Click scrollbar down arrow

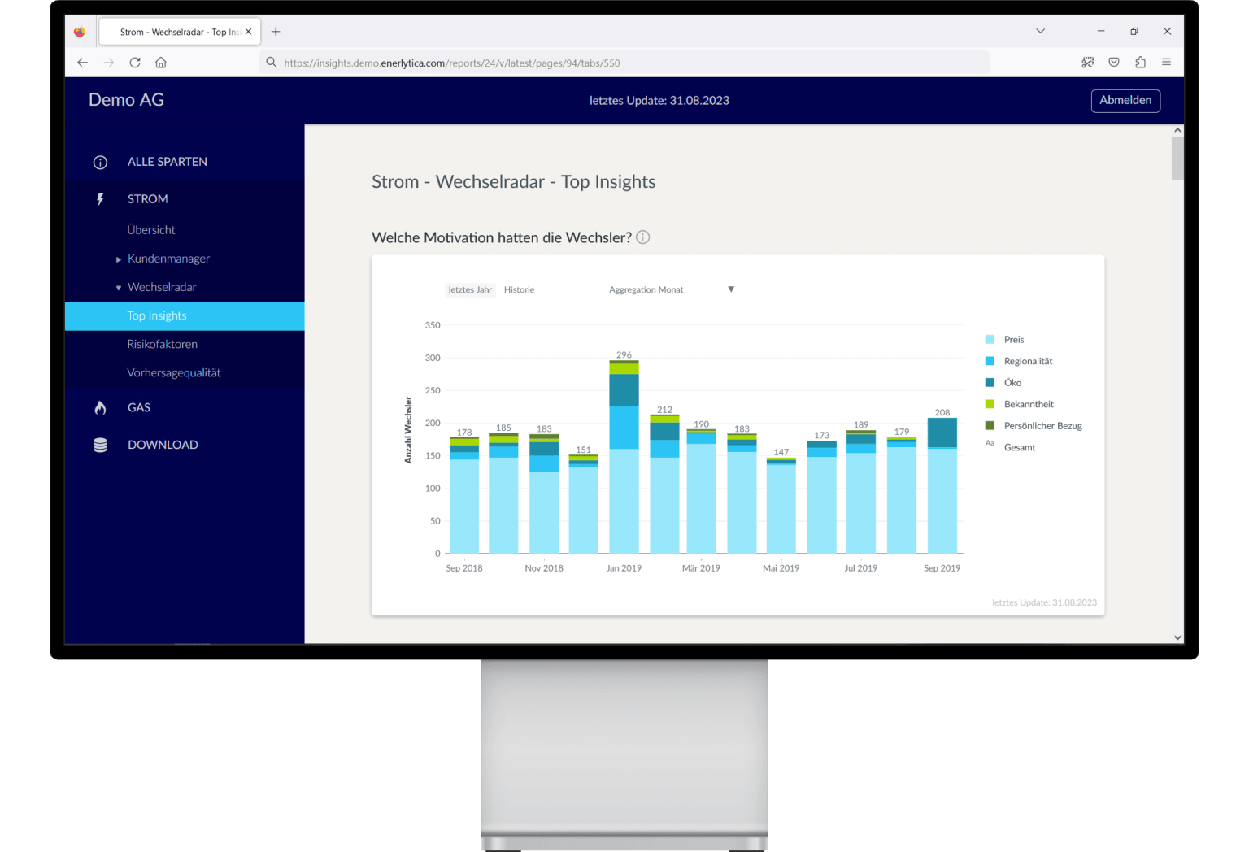1177,637
